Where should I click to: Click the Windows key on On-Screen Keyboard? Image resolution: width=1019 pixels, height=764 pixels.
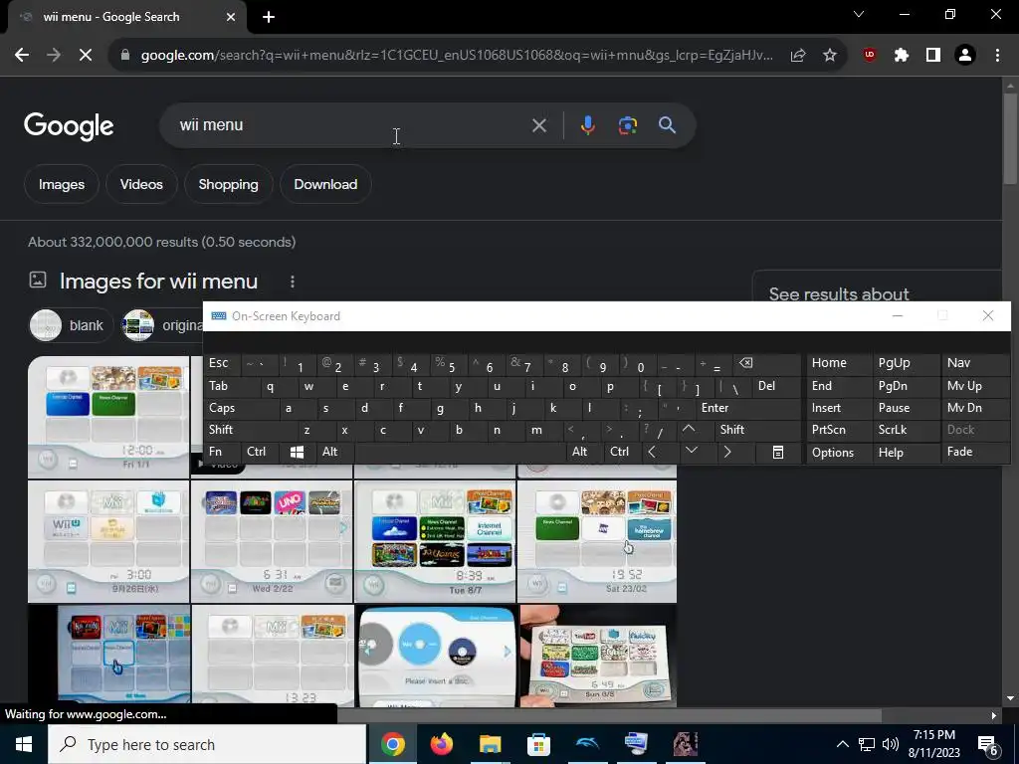pyautogui.click(x=297, y=452)
